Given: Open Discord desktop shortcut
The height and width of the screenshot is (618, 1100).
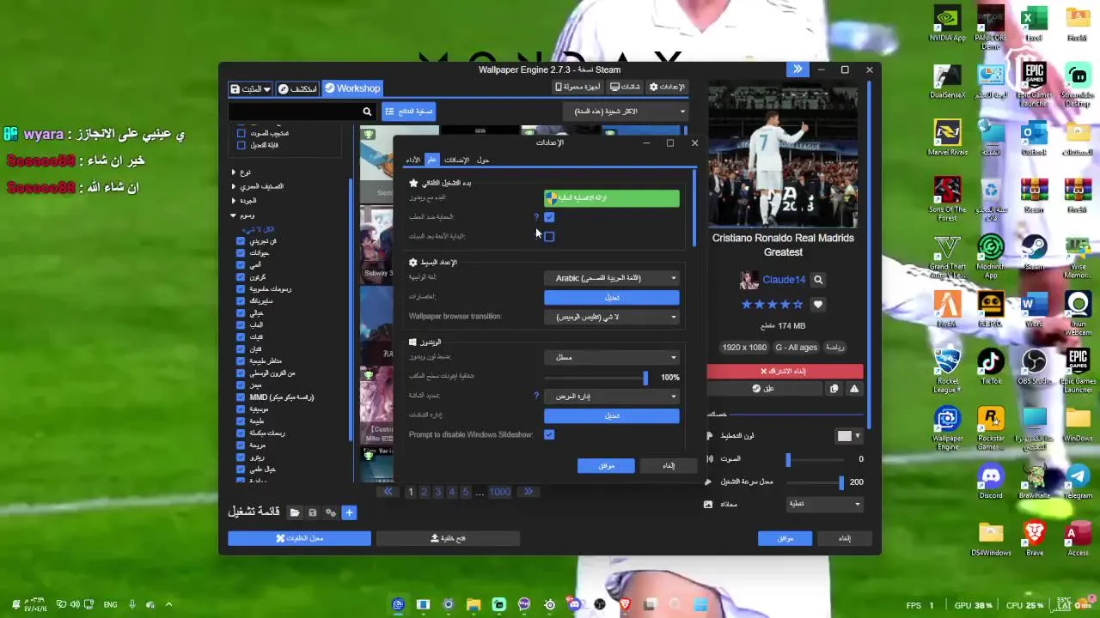Looking at the screenshot, I should 991,481.
